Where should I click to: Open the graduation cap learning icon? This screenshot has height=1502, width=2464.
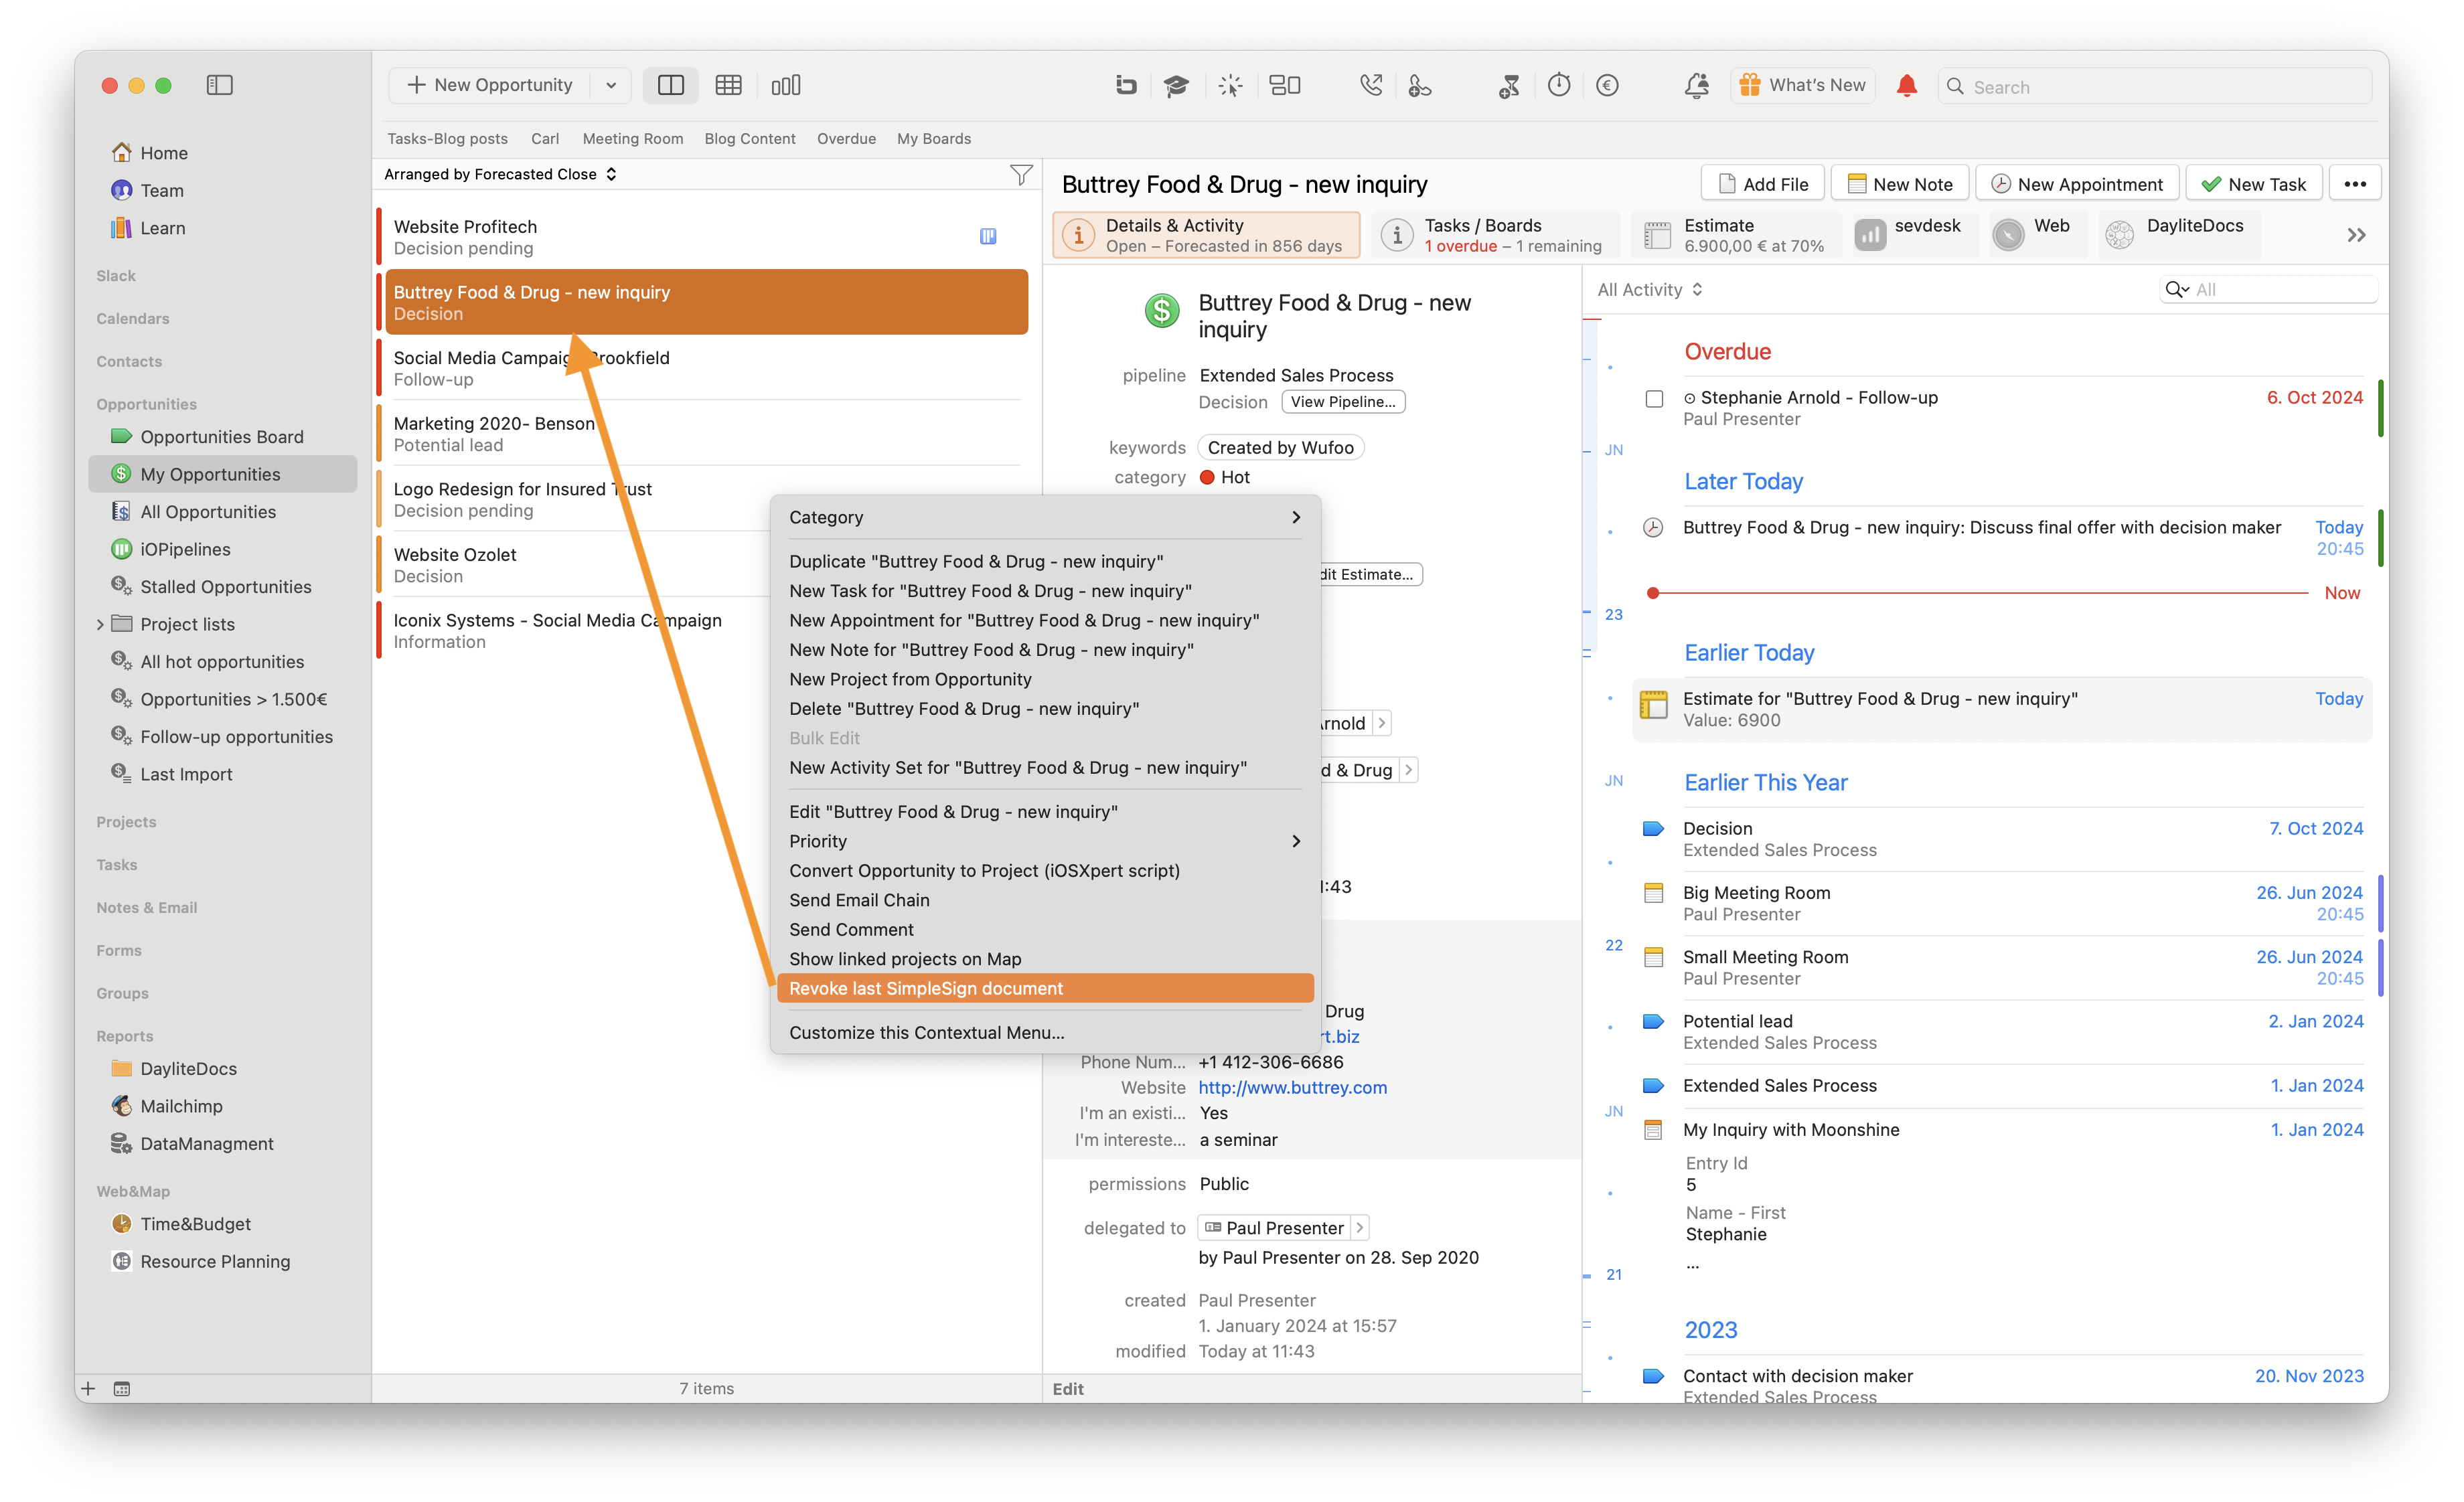pyautogui.click(x=1176, y=86)
